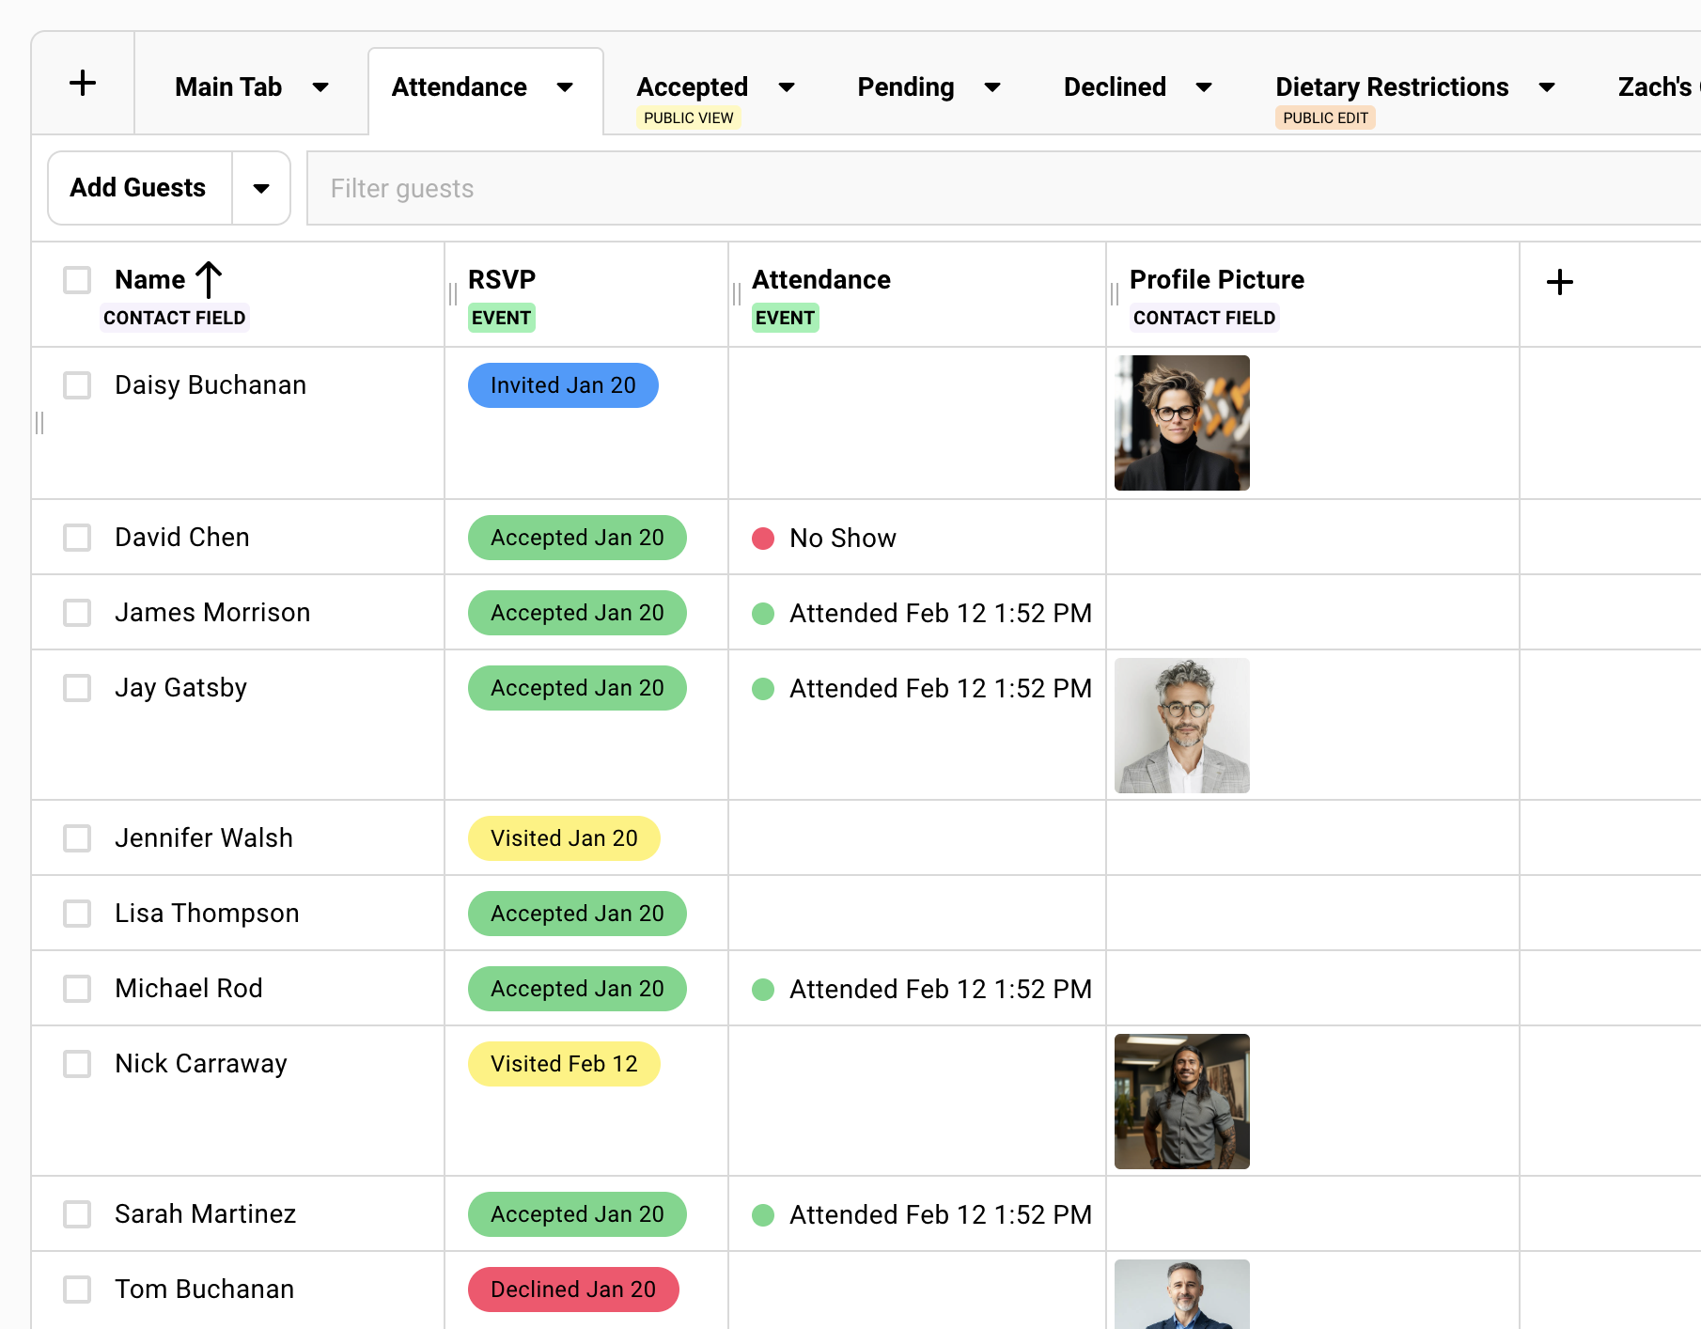
Task: Check the checkbox next to Tom Buchanan
Action: point(76,1290)
